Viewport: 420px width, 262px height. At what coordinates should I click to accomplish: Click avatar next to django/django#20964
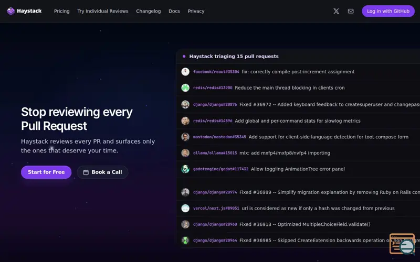pyautogui.click(x=185, y=241)
